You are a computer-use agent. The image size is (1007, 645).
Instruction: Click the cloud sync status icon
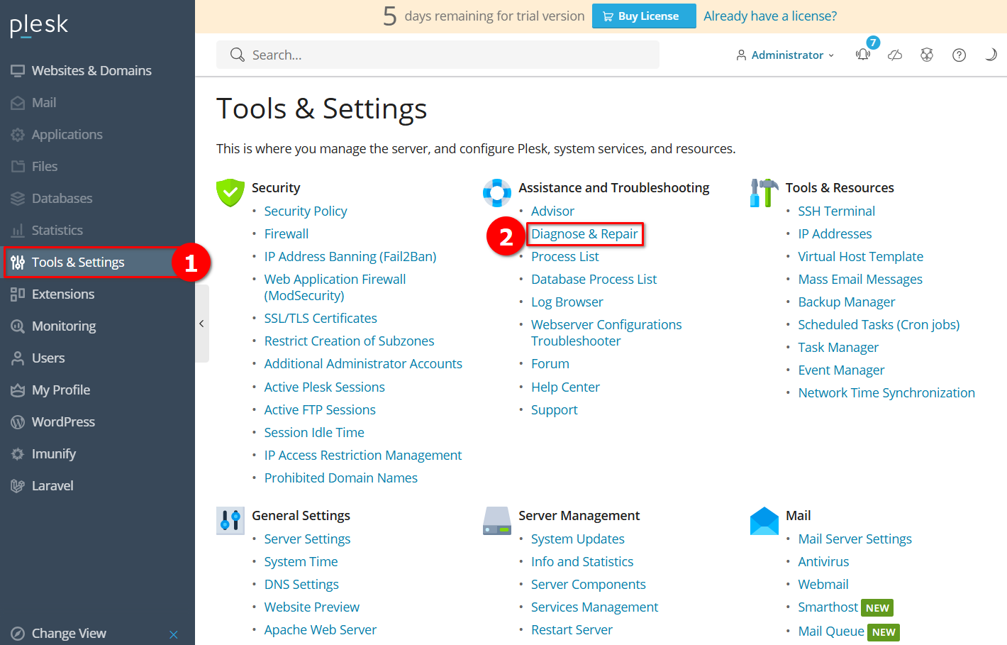895,55
